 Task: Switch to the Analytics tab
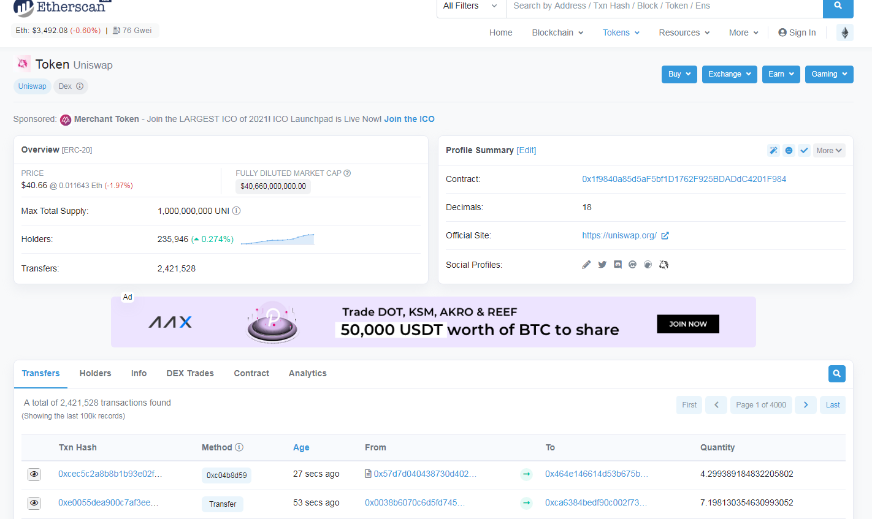(x=308, y=373)
